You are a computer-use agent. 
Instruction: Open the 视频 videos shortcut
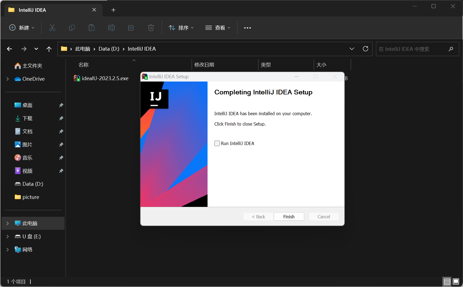click(x=24, y=171)
